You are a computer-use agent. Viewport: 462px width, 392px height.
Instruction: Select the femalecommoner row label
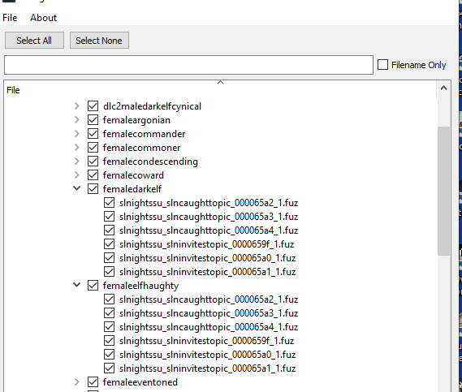point(141,148)
